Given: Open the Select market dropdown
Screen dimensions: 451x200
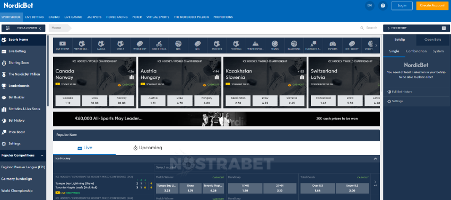Looking at the screenshot, I should 190,167.
